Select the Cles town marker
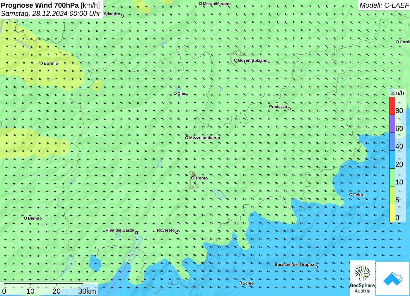The image size is (410, 296). click(x=175, y=93)
